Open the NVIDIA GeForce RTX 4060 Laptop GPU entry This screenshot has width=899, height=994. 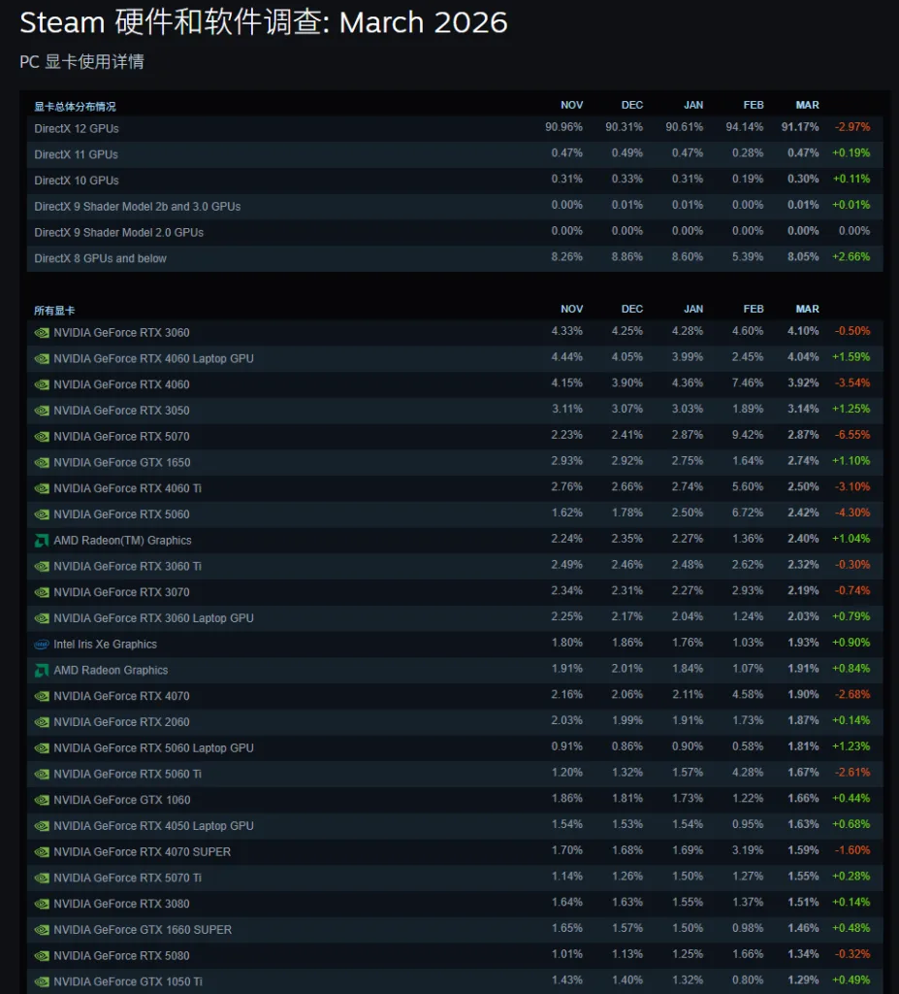[153, 359]
